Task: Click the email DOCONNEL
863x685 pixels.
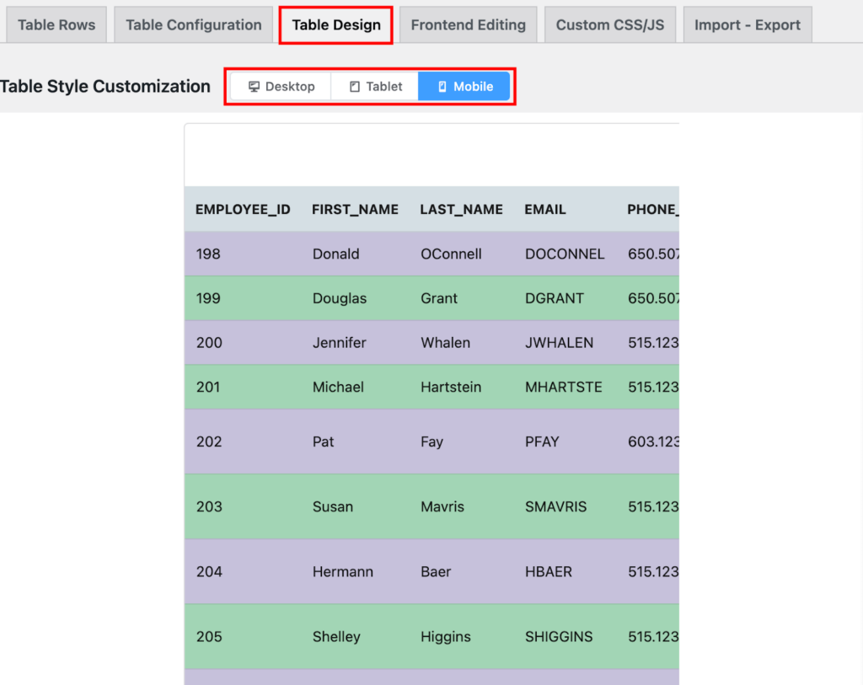Action: click(x=565, y=254)
